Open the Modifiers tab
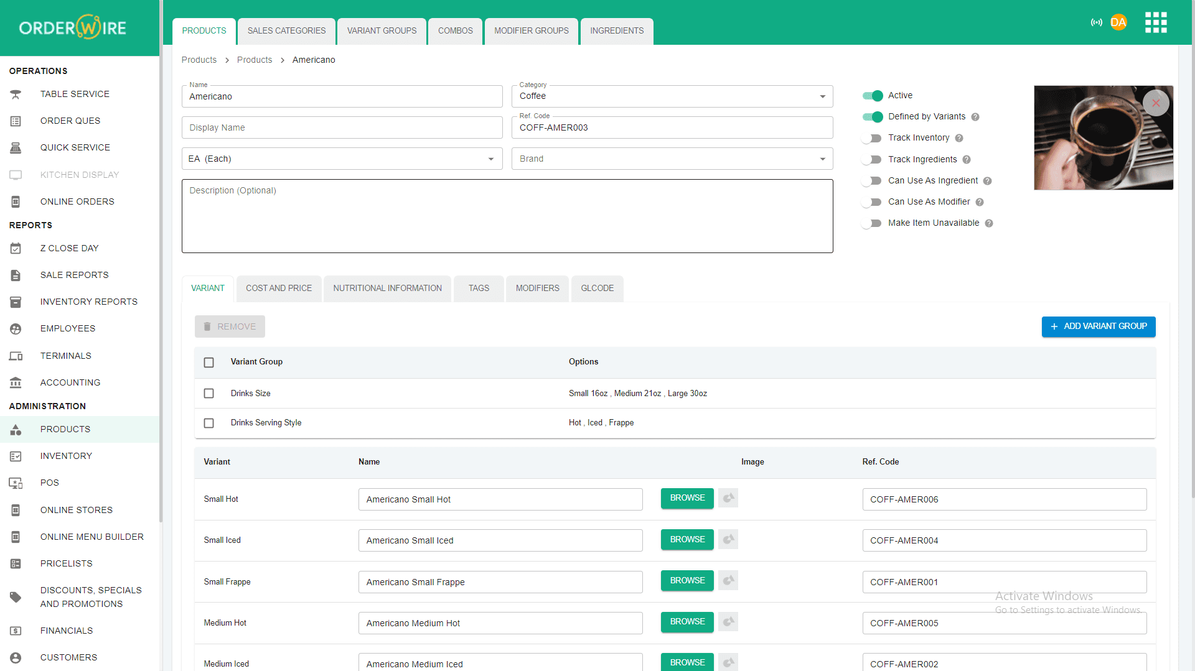1195x671 pixels. 537,289
